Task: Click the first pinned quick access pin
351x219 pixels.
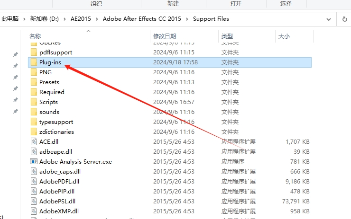Action: tap(16, 55)
